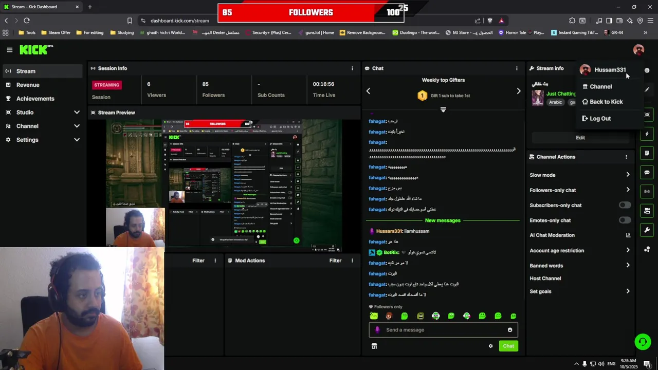658x370 pixels.
Task: Click the lightning bolt icon in right toolbar
Action: (647, 134)
